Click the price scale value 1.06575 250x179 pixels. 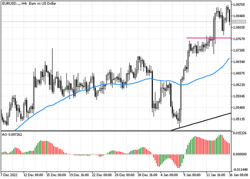pos(239,73)
